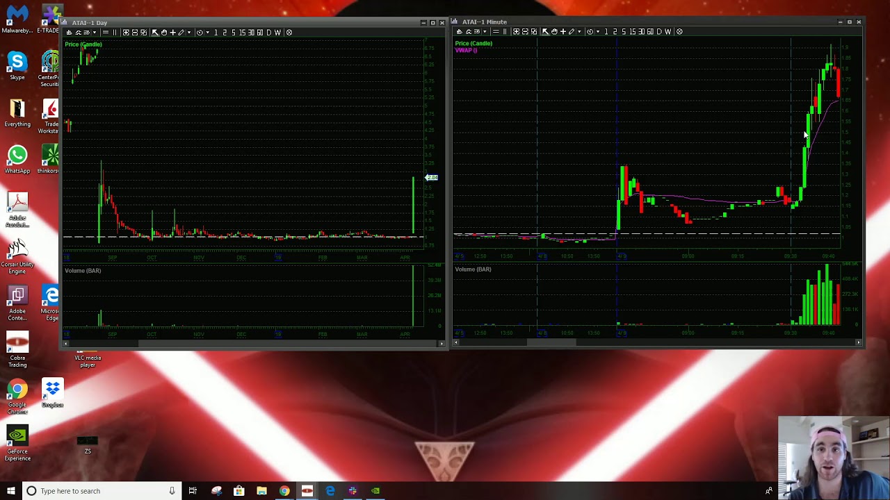Expand clock dropdown arrow in ATAI 1 Minute window

coord(598,31)
